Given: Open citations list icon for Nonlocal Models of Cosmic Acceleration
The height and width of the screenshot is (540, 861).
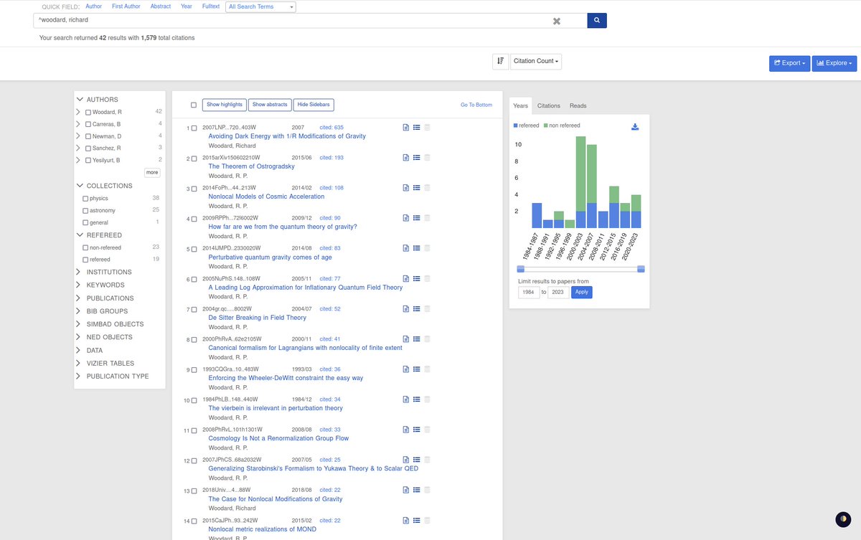Looking at the screenshot, I should pyautogui.click(x=416, y=188).
